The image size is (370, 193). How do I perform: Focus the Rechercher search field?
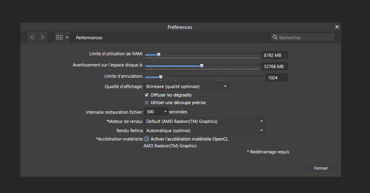click(x=302, y=37)
